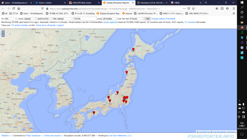The image size is (247, 139).
Task: Open the Firefox hamburger menu
Action: coord(234,9)
